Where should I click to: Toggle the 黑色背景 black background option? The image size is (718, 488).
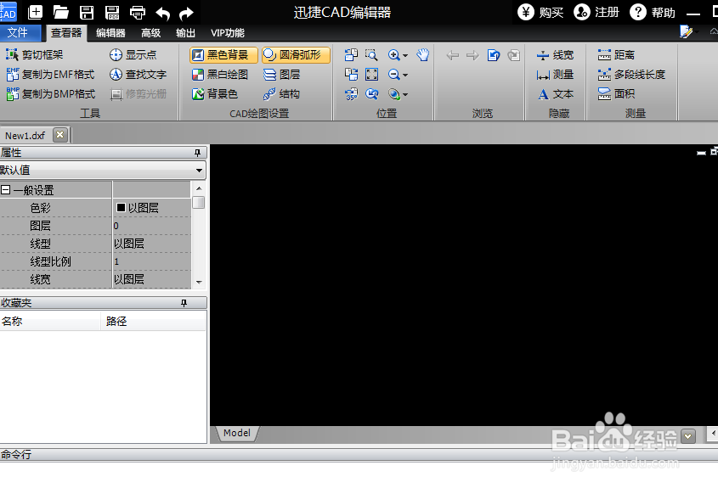click(224, 55)
